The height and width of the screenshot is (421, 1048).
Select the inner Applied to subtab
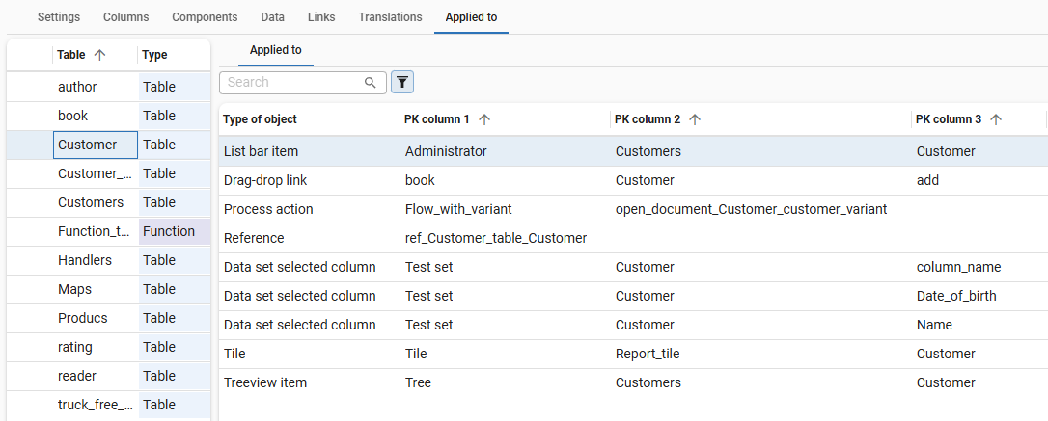(x=275, y=50)
